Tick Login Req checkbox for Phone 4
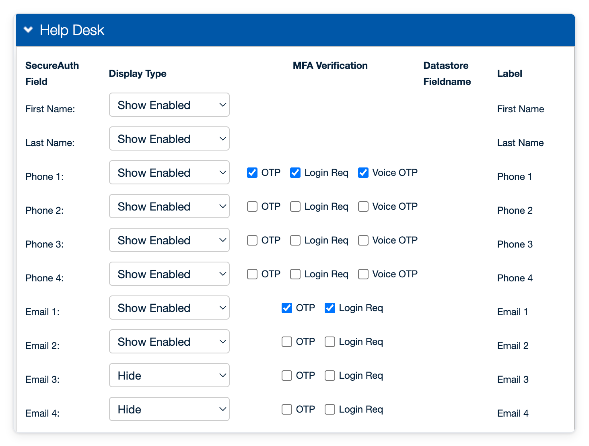Viewport: 589px width, 446px height. click(x=295, y=274)
